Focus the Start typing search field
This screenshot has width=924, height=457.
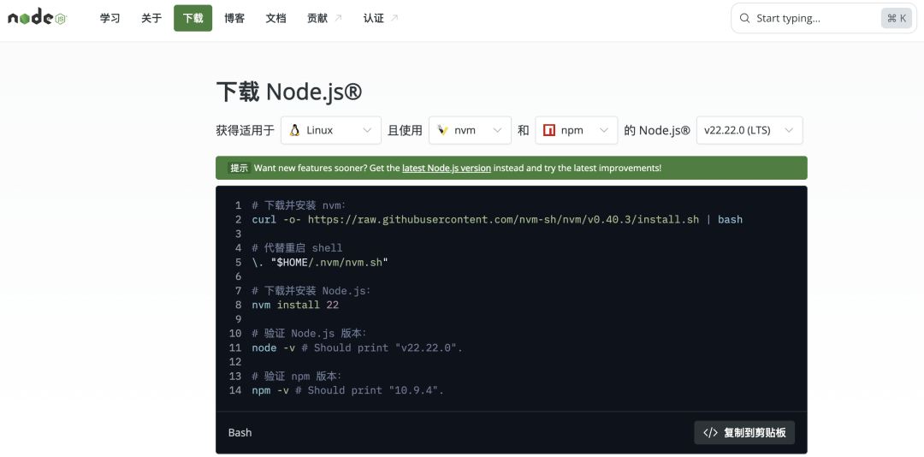822,18
